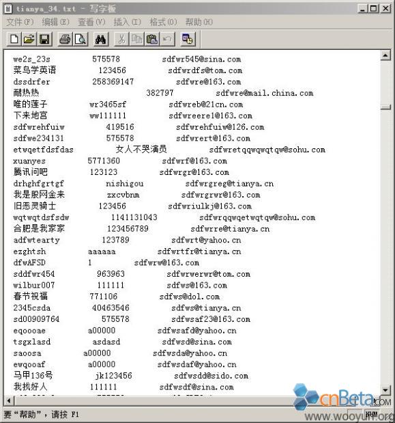The width and height of the screenshot is (395, 423).
Task: Click the Save floppy disk icon
Action: [x=44, y=39]
